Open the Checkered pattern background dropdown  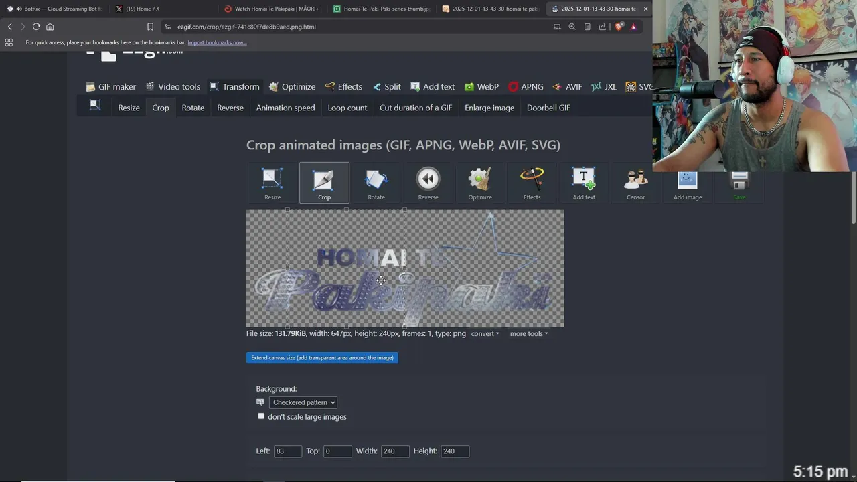click(x=303, y=402)
